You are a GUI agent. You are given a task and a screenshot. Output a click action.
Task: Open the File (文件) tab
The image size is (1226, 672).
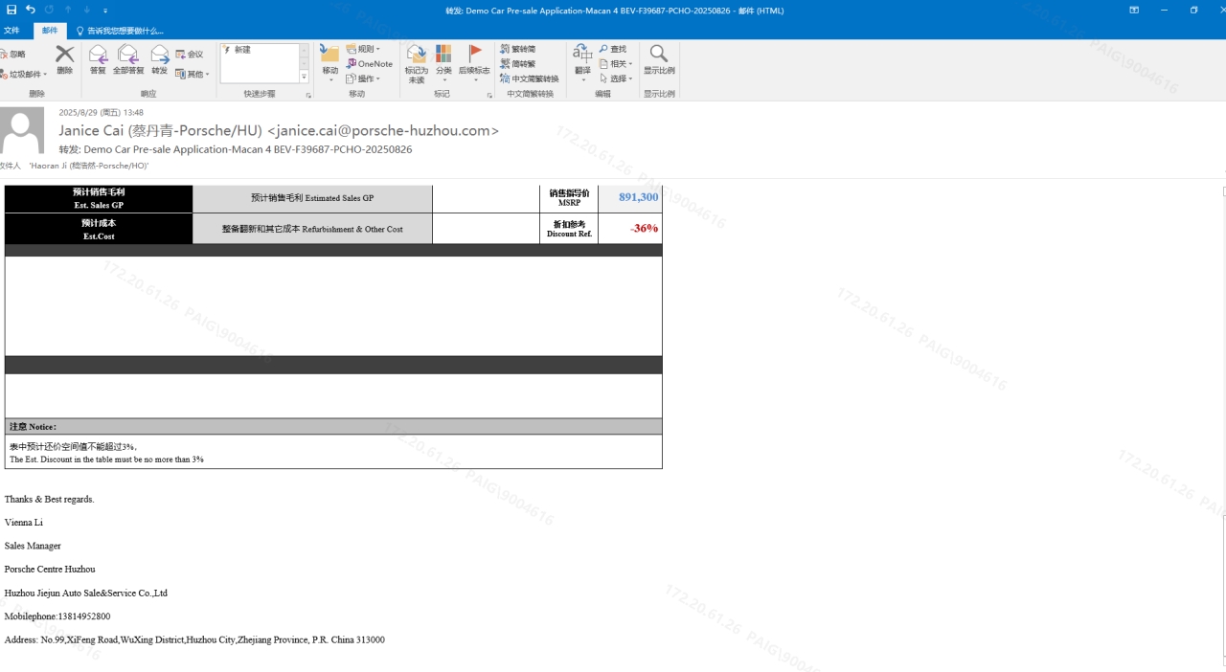tap(11, 31)
